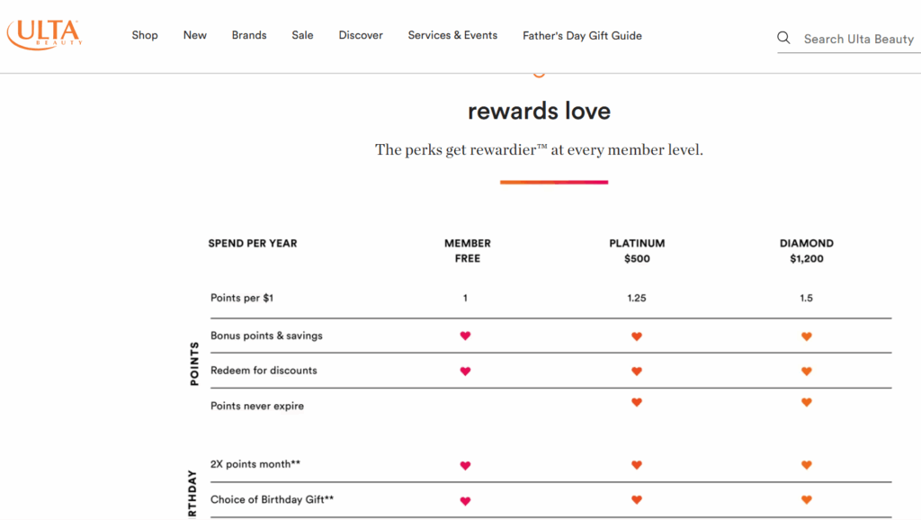Screen dimensions: 921x520
Task: Click the Diamond heart on Points never expire row
Action: 807,402
